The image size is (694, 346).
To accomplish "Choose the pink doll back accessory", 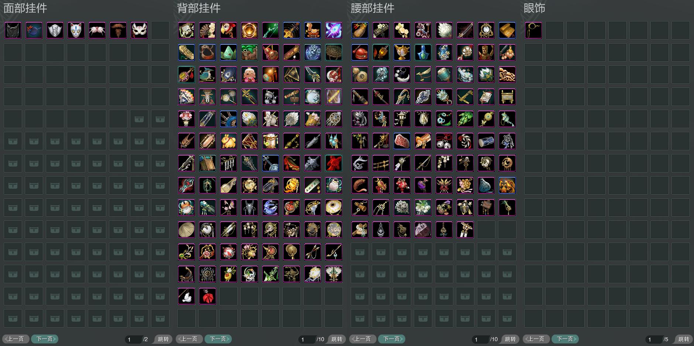I will tap(250, 75).
